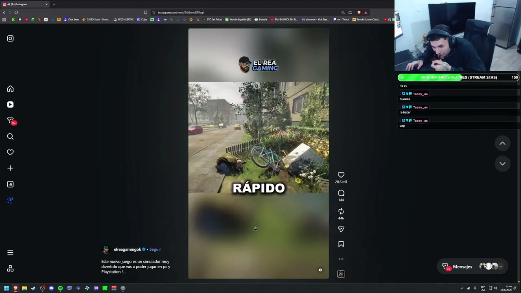Open Instagram home from the logo icon
The height and width of the screenshot is (293, 521).
10,38
